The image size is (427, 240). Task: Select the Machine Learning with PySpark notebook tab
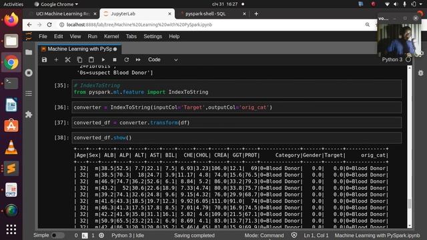click(79, 49)
